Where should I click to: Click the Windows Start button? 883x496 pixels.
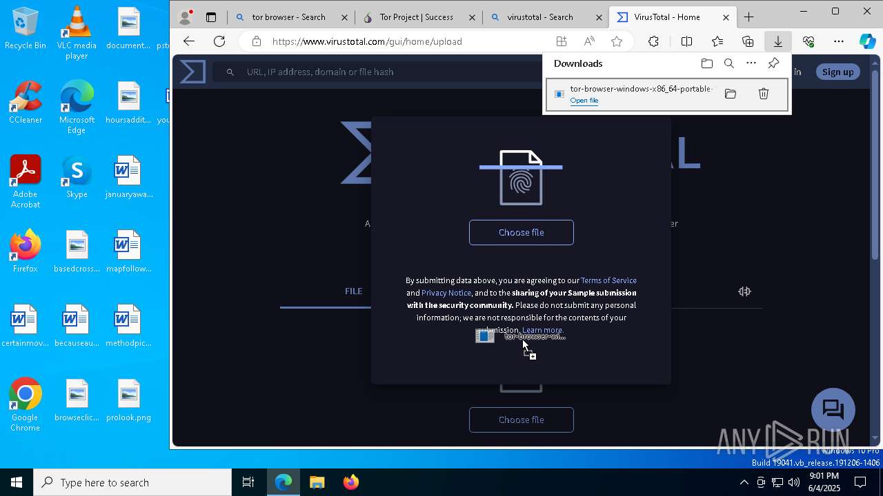17,482
